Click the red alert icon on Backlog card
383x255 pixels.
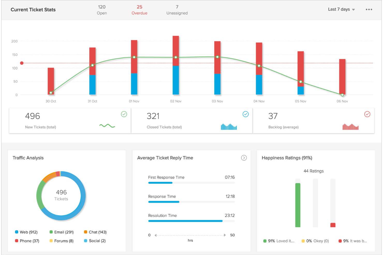click(x=367, y=114)
